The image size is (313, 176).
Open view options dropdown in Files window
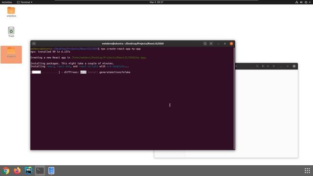pos(268,66)
